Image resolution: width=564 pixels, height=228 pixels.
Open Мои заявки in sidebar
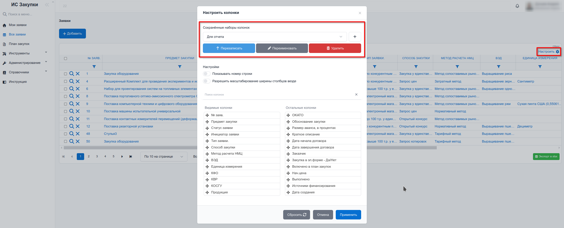coord(18,25)
